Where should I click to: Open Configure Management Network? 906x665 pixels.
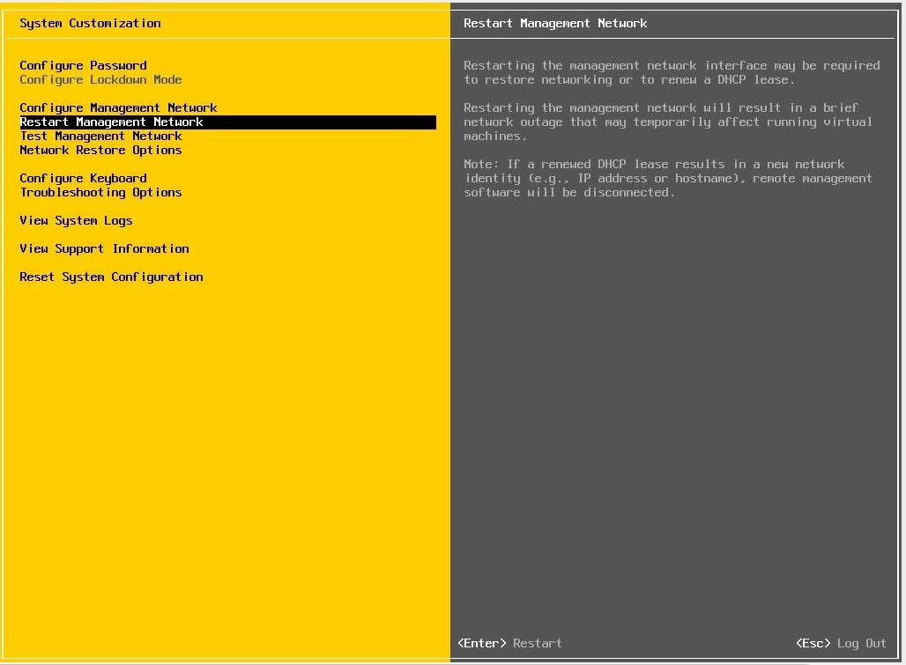click(118, 107)
